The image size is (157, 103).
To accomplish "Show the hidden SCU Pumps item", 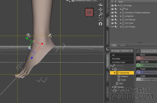I will tap(112, 27).
